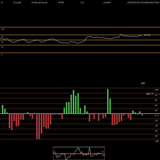Click the tallest green MR histogram bar
Viewport: 160px width, 160px height.
click(108, 101)
